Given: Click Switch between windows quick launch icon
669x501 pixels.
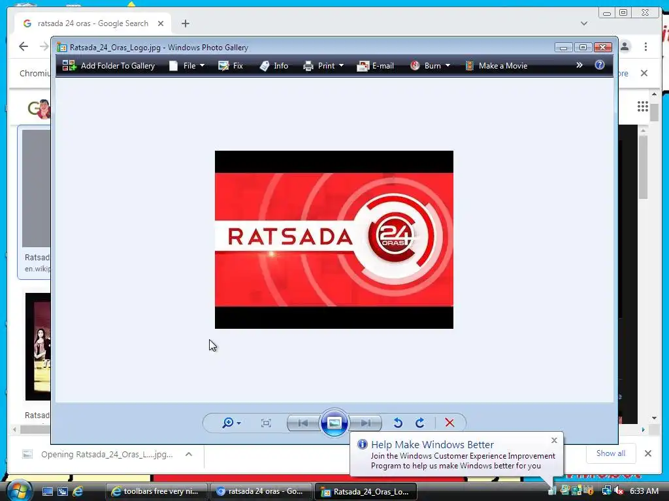Looking at the screenshot, I should point(63,492).
